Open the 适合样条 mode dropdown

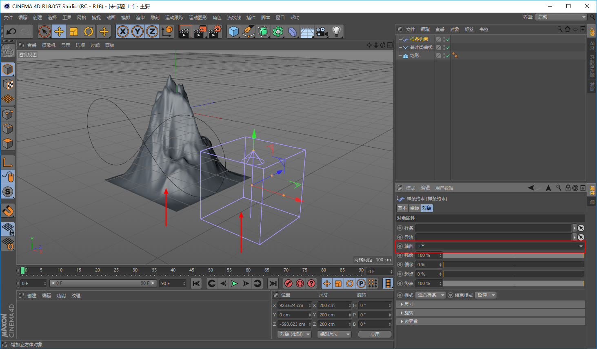click(x=431, y=295)
